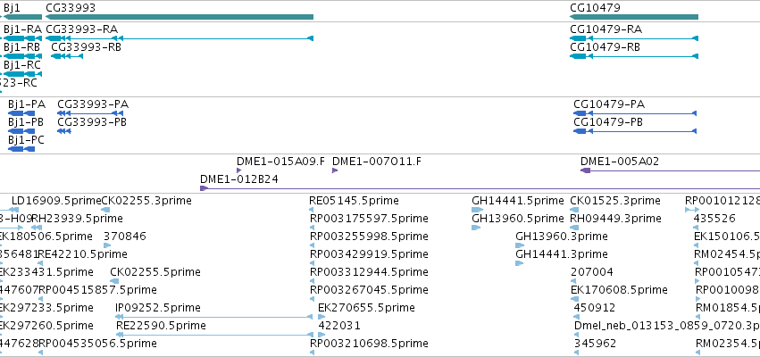Viewport: 760px width, 357px height.
Task: Click the IP09252.5prime EST feature
Action: [x=213, y=317]
